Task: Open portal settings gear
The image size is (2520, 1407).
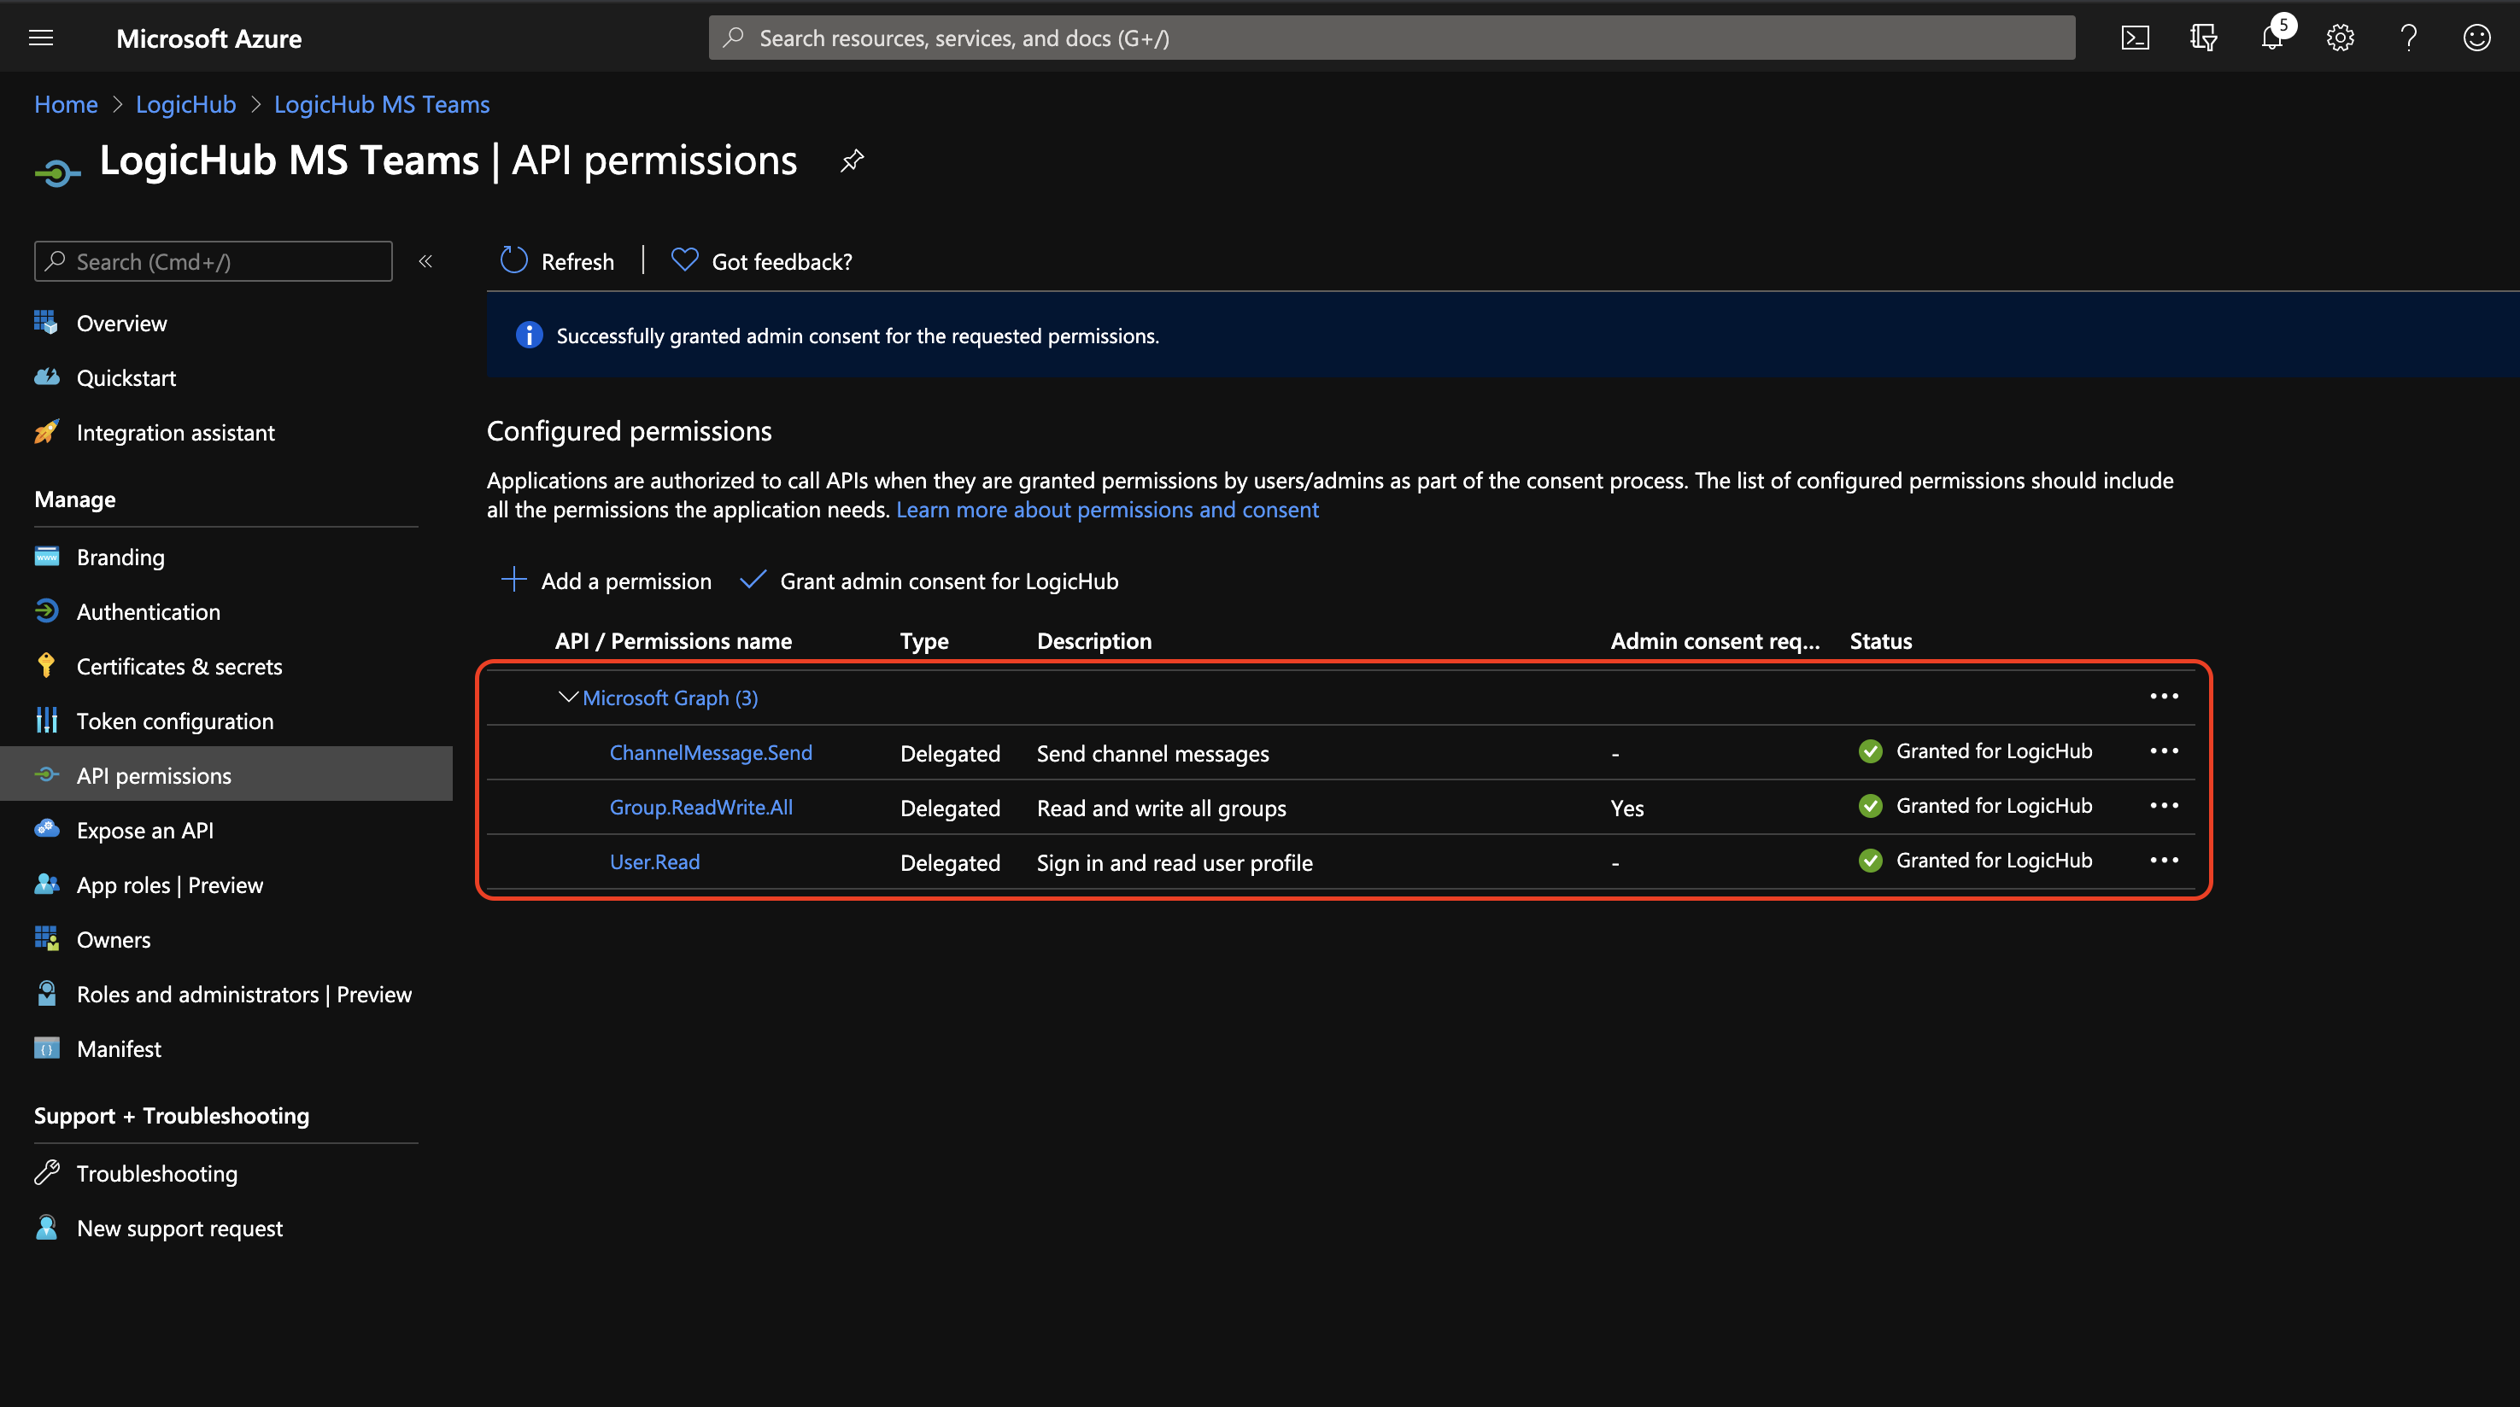Action: pos(2340,38)
